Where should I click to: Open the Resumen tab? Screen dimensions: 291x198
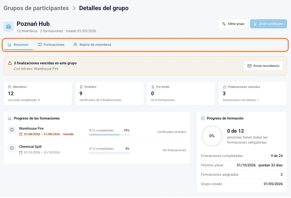point(18,45)
